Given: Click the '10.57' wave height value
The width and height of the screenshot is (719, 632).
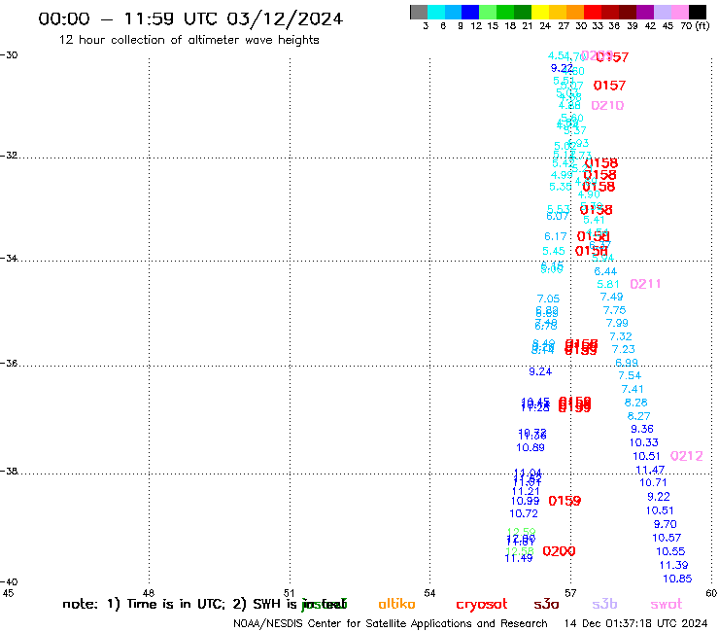Looking at the screenshot, I should pyautogui.click(x=667, y=538).
